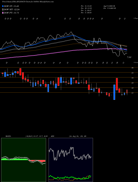
Task: Click the tall blue candlestick near chart end
Action: 114,92
